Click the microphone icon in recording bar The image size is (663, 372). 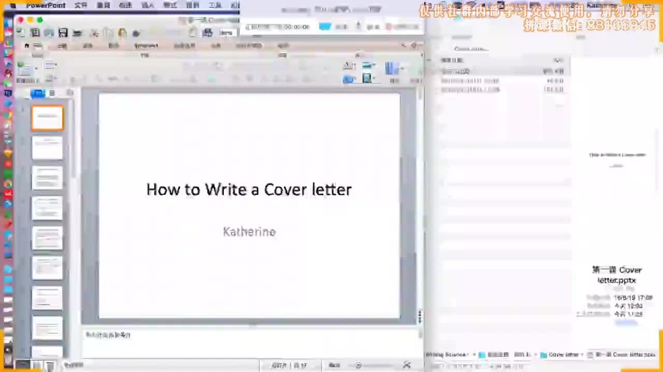(x=358, y=26)
